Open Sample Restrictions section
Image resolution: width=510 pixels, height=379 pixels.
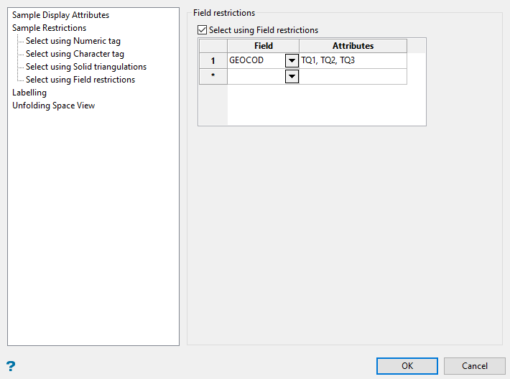(49, 28)
